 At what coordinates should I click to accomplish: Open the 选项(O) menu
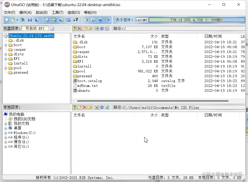pyautogui.click(x=74, y=12)
